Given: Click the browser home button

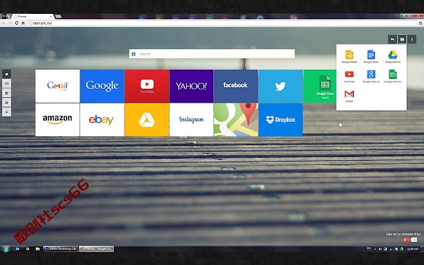Looking at the screenshot, I should tap(23, 23).
